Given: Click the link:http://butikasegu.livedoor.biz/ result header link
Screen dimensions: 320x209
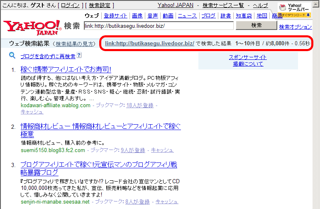Looking at the screenshot, I should tap(149, 43).
